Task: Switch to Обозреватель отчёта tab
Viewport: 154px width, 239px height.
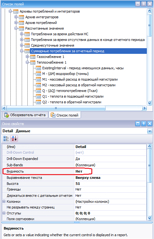Action: (x=25, y=115)
